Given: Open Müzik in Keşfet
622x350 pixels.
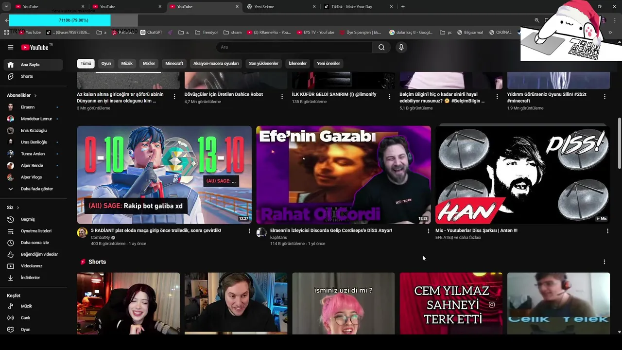Looking at the screenshot, I should coord(33,306).
